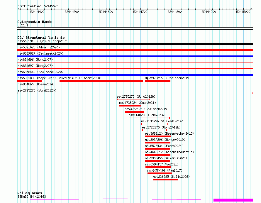This screenshot has width=261, height=203.
Task: Open nsv5891462 (Almarri2020) label
Action: tap(80, 78)
